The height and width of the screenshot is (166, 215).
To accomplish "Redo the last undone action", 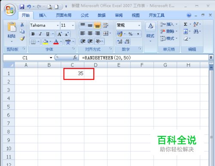I will [39, 6].
